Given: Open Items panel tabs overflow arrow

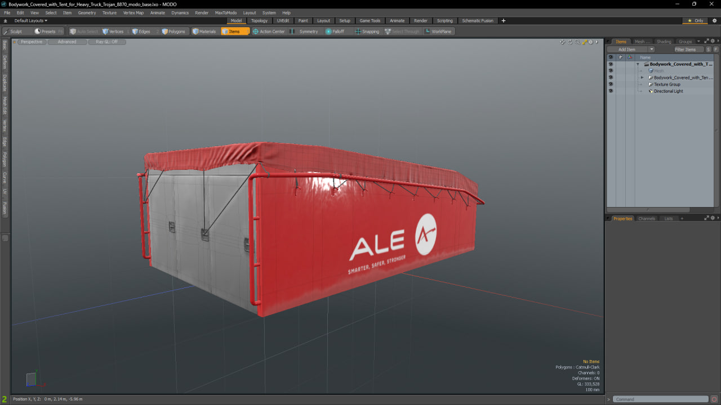Looking at the screenshot, I should [699, 41].
